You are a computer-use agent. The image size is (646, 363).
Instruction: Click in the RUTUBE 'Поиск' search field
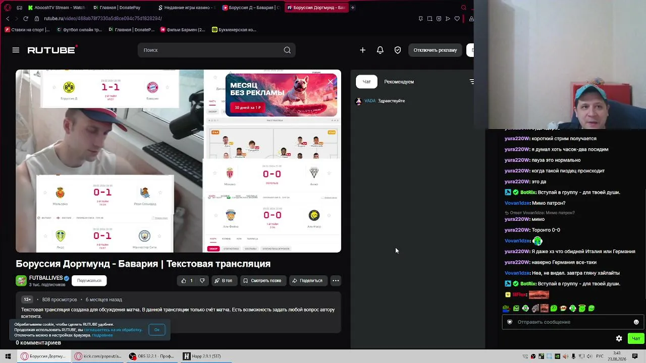tap(217, 50)
